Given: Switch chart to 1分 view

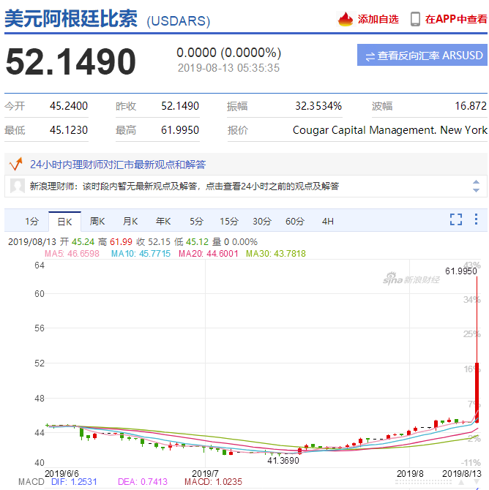Looking at the screenshot, I should pyautogui.click(x=31, y=221).
